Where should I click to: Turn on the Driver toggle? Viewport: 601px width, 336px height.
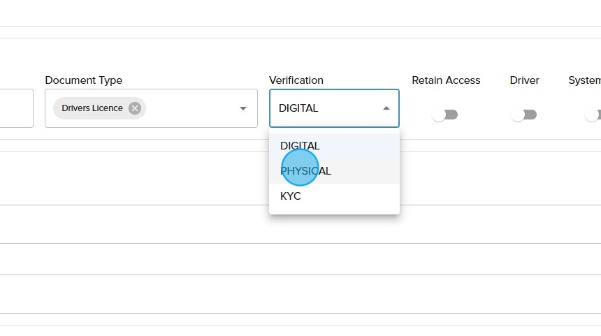523,115
